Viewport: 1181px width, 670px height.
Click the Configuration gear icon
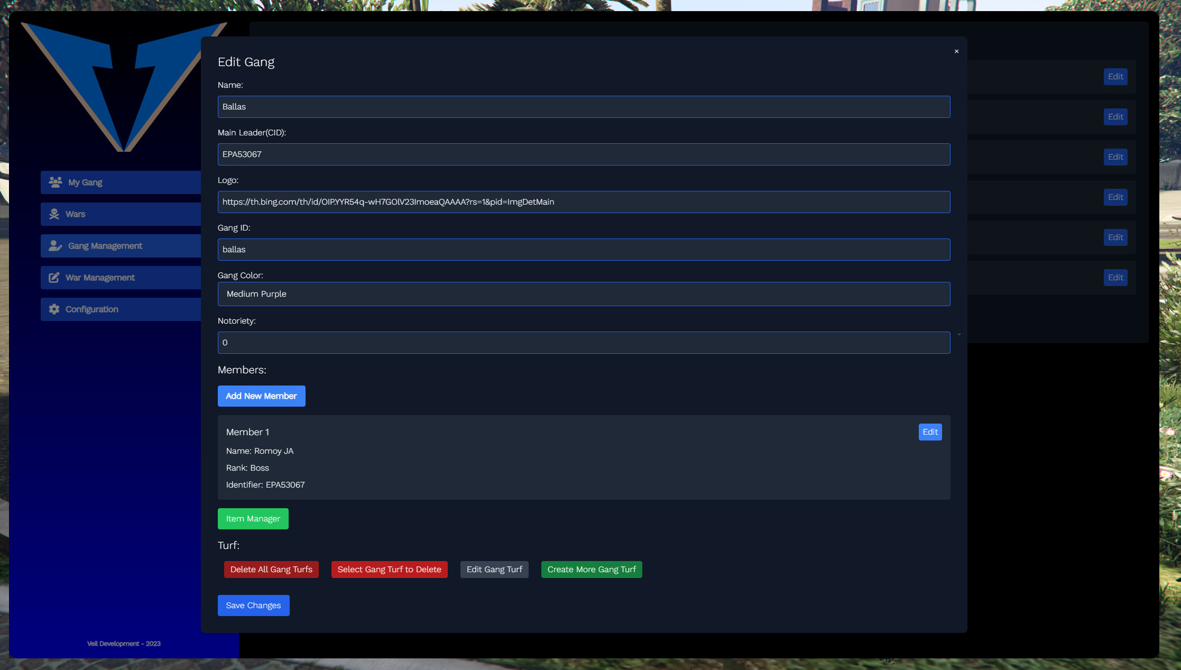[x=54, y=309]
